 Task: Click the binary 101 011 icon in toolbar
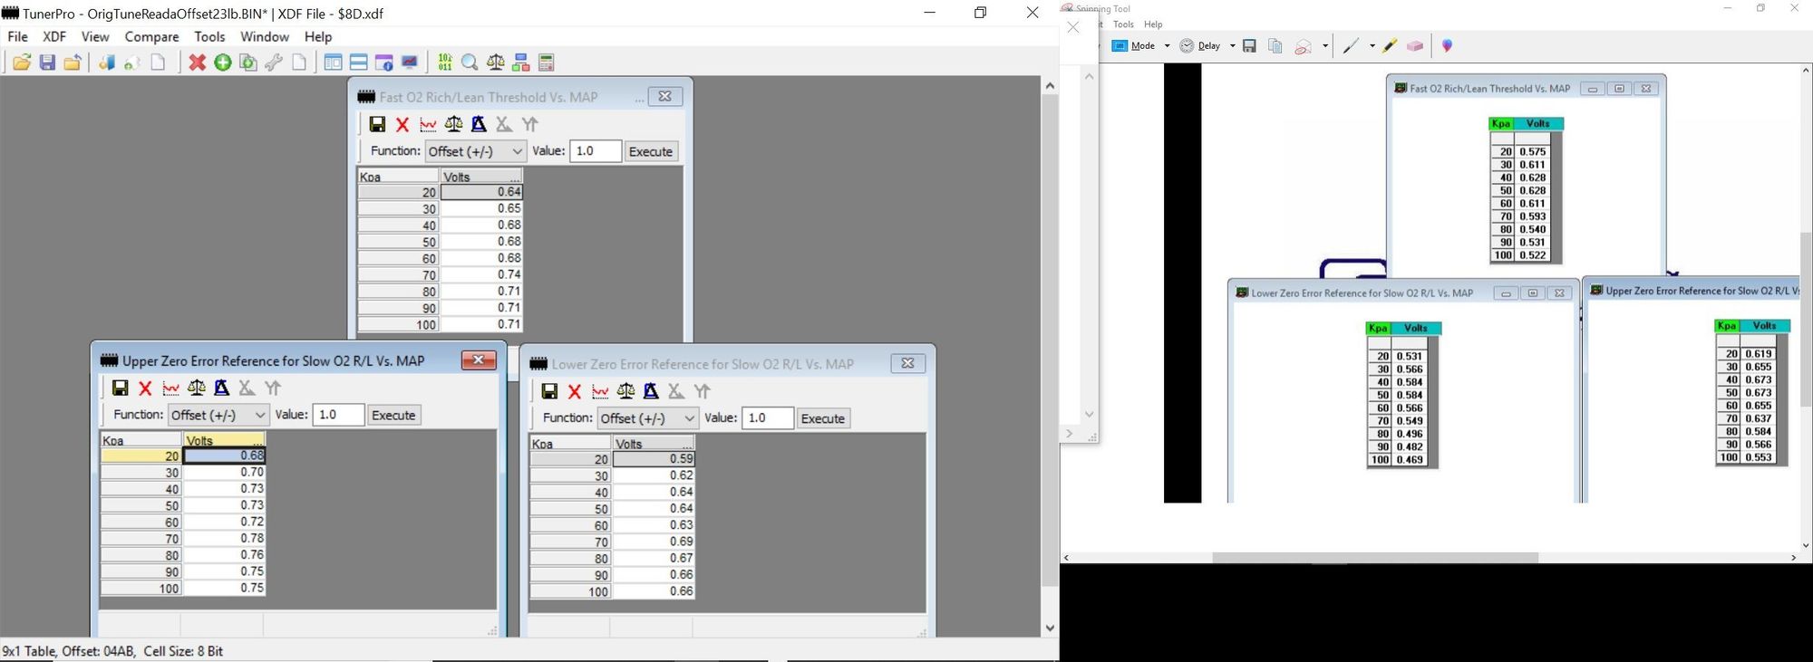(444, 62)
